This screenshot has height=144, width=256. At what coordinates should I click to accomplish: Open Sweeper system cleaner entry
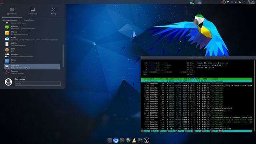tap(32, 72)
